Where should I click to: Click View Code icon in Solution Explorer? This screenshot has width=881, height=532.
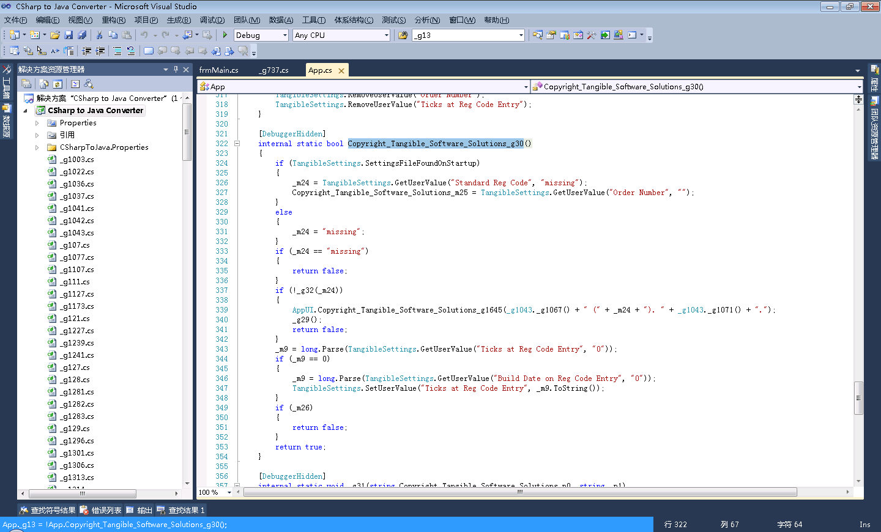pyautogui.click(x=75, y=84)
